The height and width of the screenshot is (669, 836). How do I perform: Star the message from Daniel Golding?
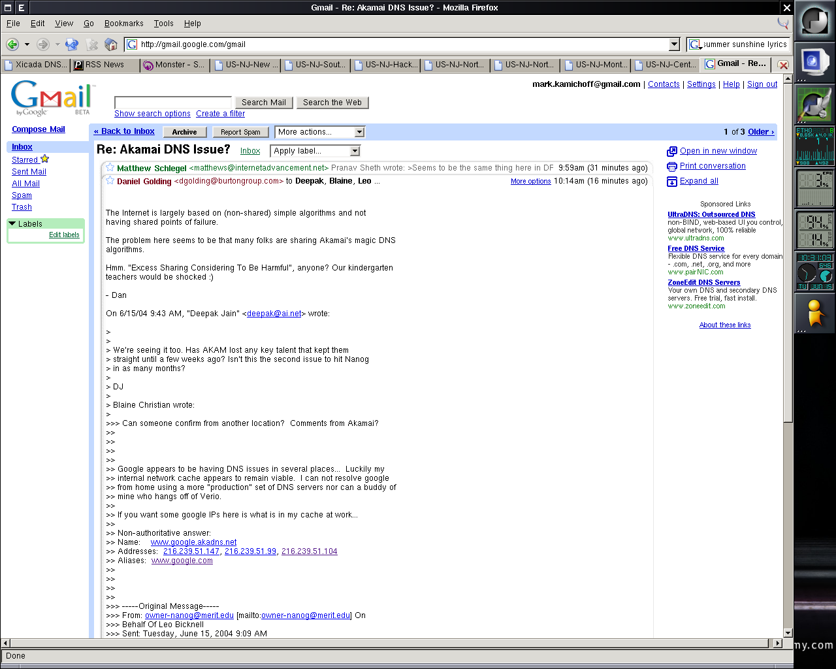coord(110,180)
